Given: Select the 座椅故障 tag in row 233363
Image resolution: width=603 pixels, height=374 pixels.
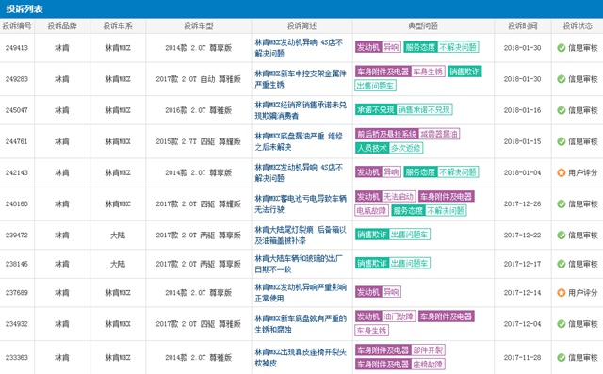Looking at the screenshot, I should pyautogui.click(x=428, y=364).
